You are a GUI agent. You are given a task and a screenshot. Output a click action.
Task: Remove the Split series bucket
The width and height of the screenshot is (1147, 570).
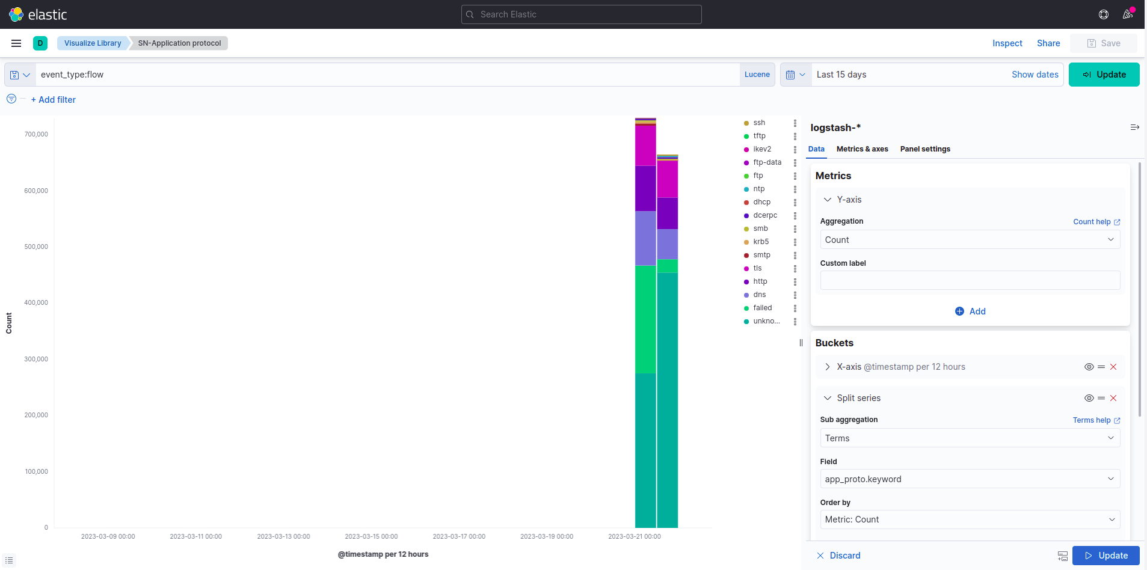pos(1113,398)
